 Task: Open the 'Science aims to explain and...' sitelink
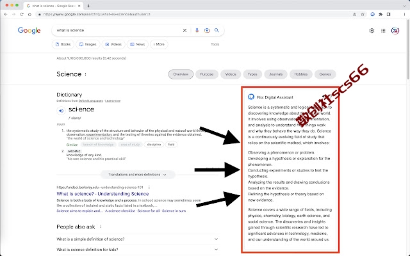pos(79,211)
